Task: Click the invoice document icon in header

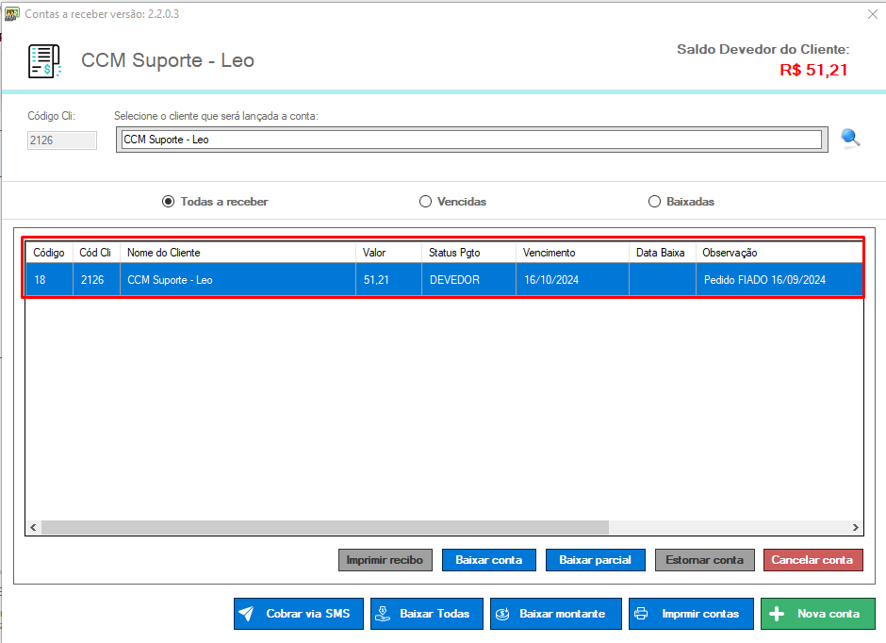Action: tap(44, 61)
